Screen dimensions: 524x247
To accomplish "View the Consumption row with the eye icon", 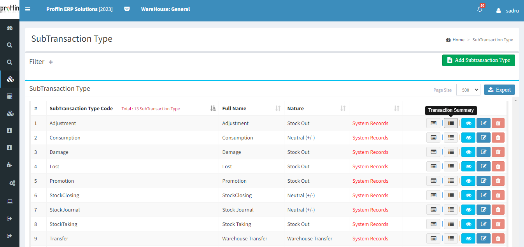I will [468, 138].
